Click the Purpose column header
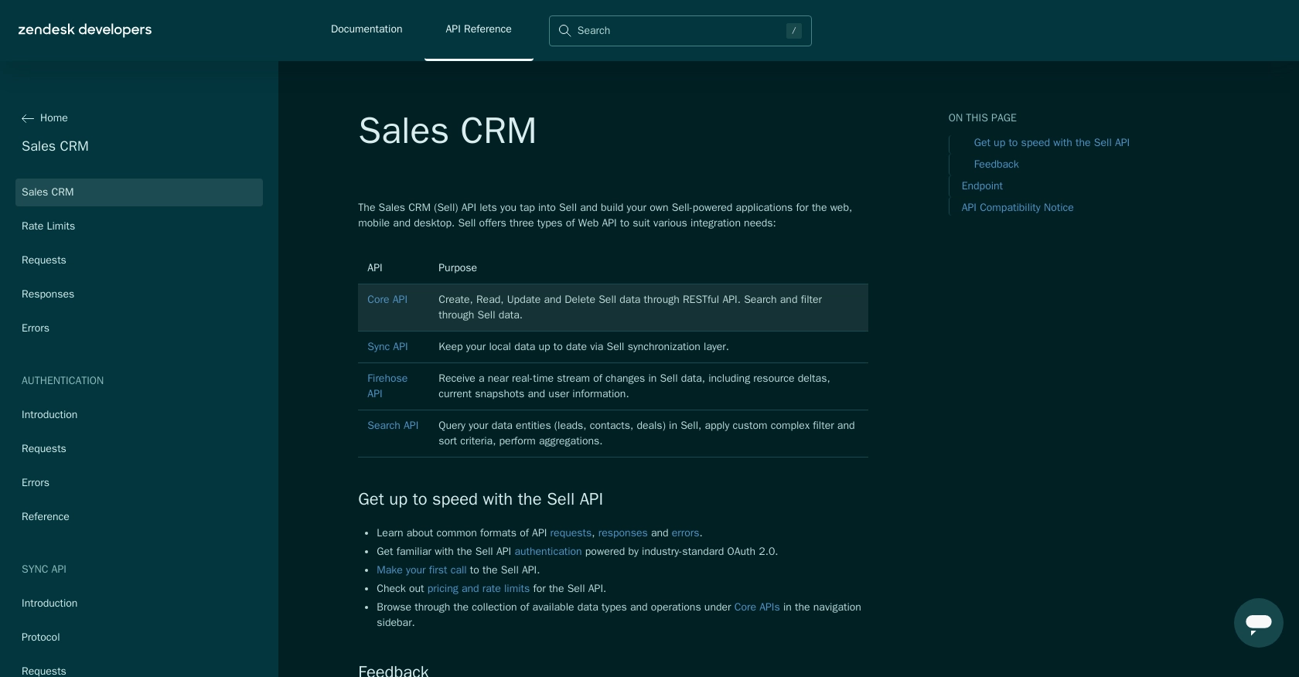Screen dimensions: 1299x677 pyautogui.click(x=458, y=268)
